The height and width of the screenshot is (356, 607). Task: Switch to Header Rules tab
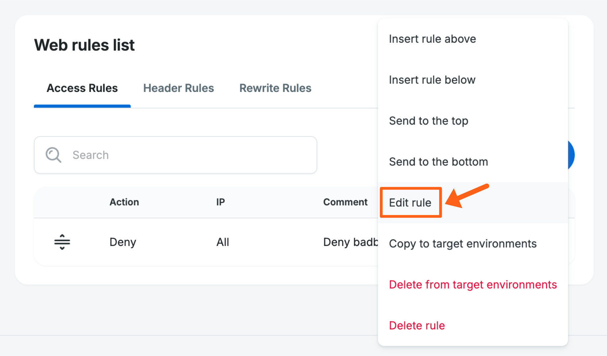pyautogui.click(x=178, y=88)
